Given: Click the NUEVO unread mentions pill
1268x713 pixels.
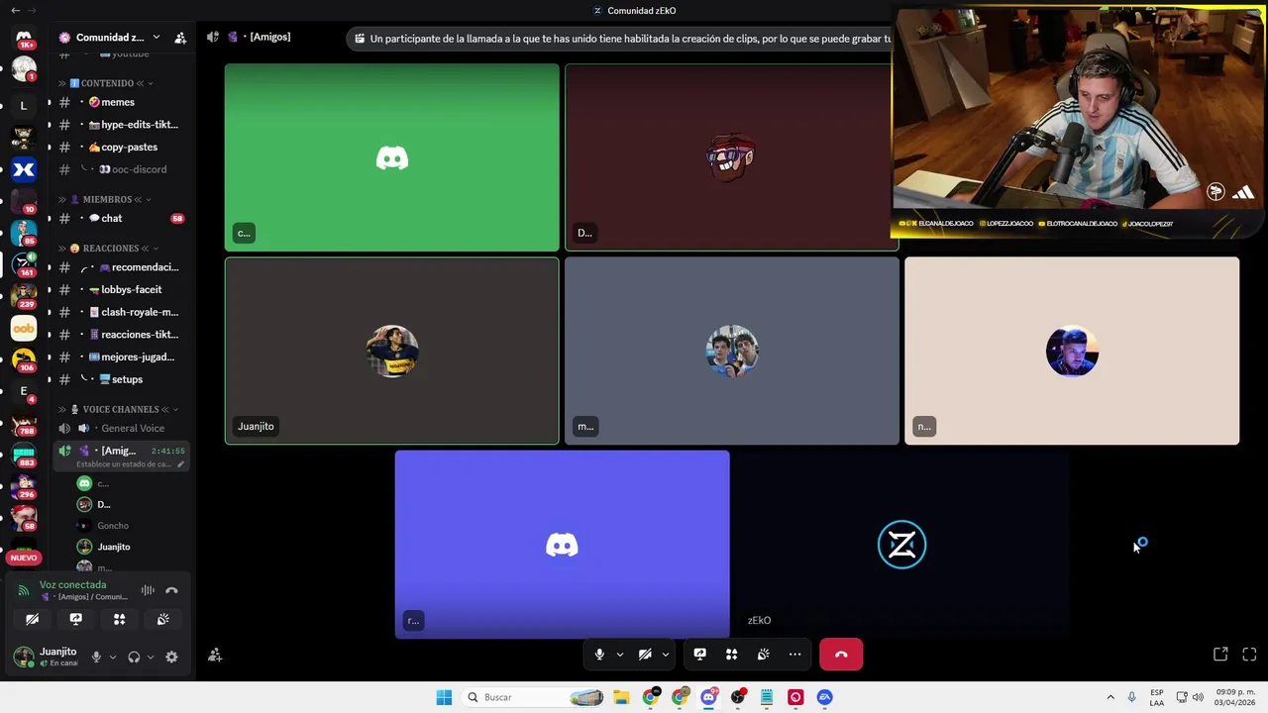Looking at the screenshot, I should [24, 558].
